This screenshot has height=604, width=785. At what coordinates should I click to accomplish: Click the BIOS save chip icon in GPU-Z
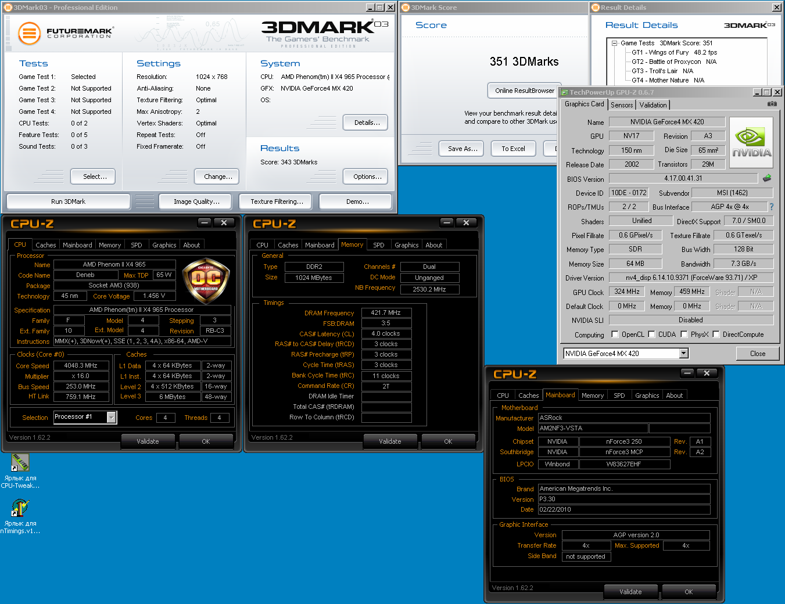coord(767,178)
